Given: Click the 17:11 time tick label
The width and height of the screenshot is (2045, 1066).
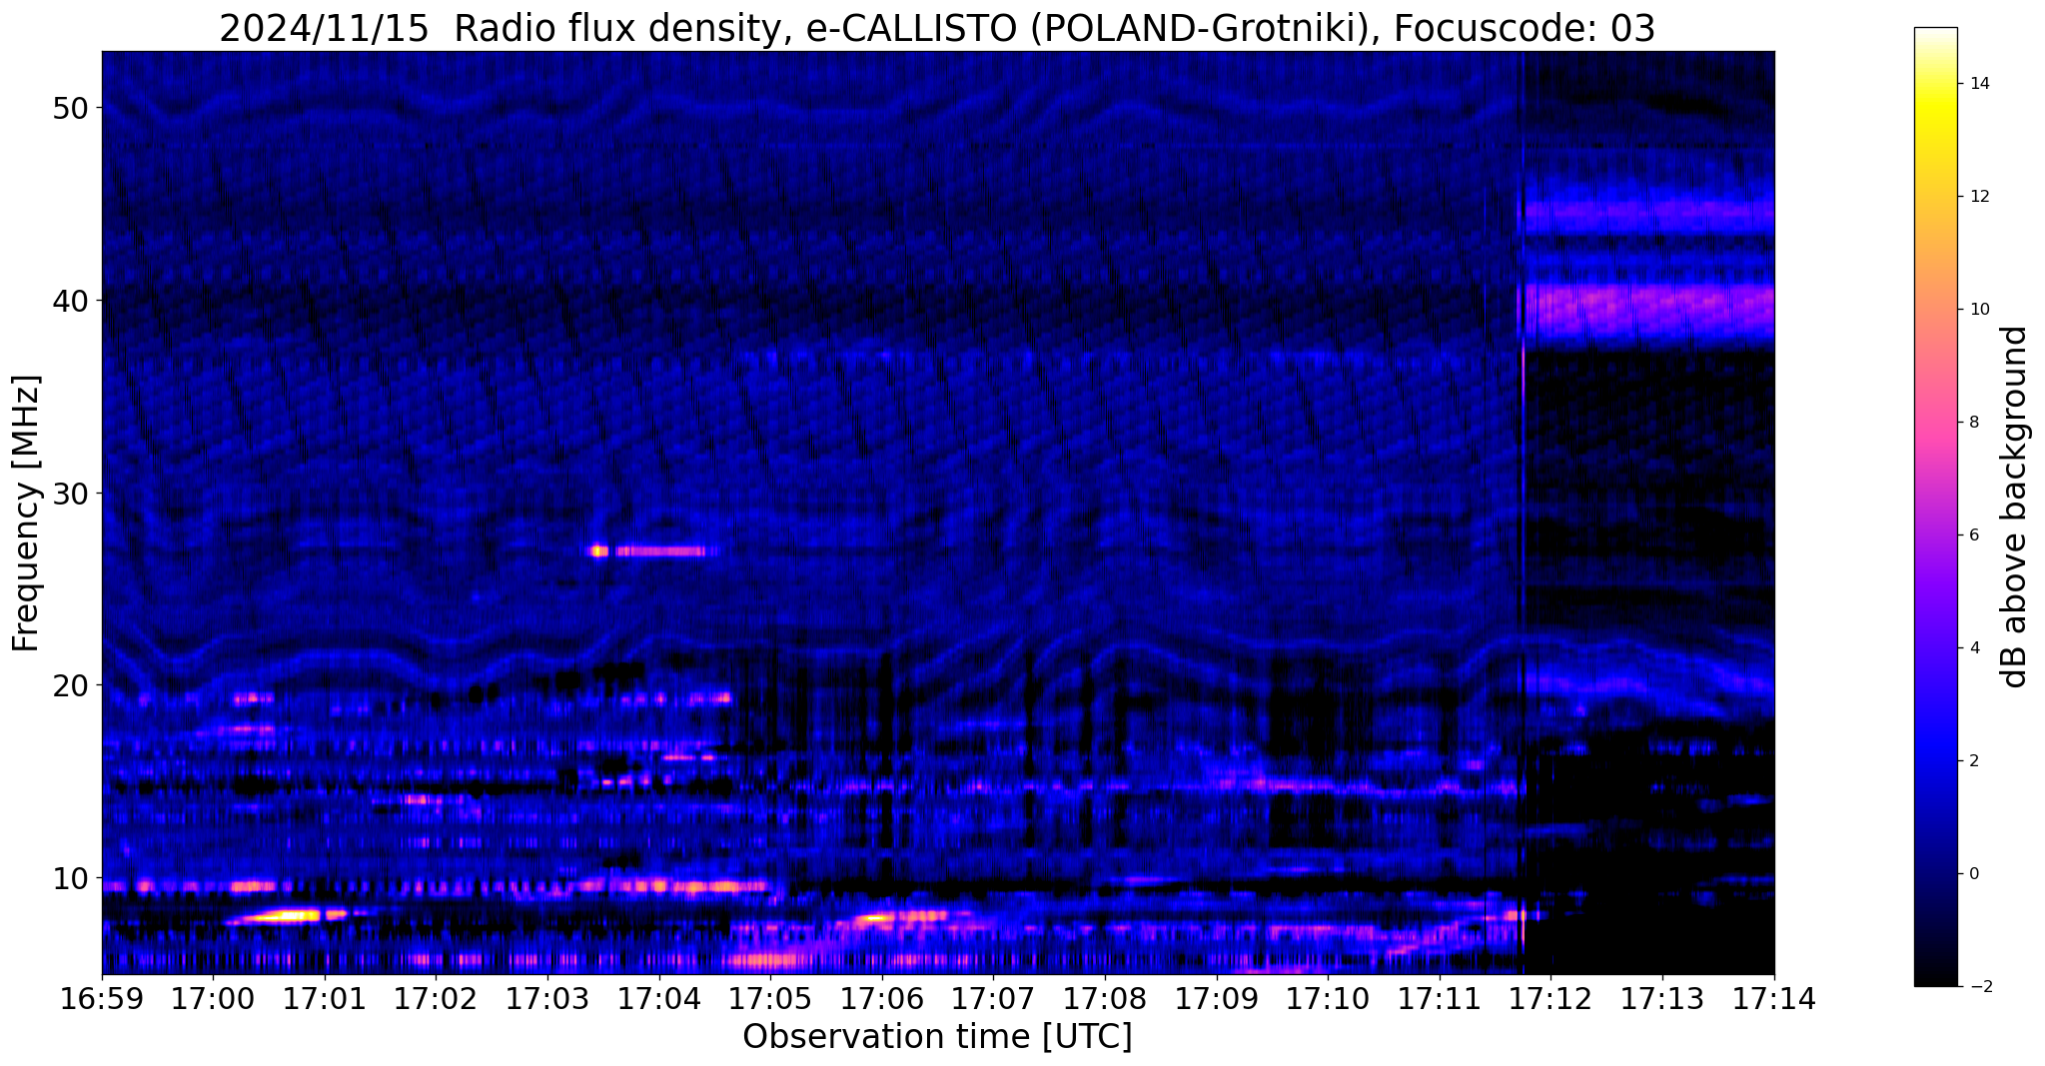Looking at the screenshot, I should 1441,998.
